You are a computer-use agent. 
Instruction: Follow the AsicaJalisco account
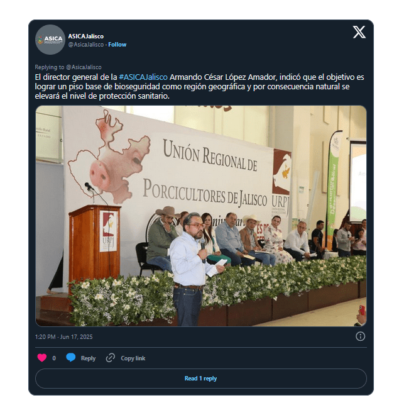(118, 45)
